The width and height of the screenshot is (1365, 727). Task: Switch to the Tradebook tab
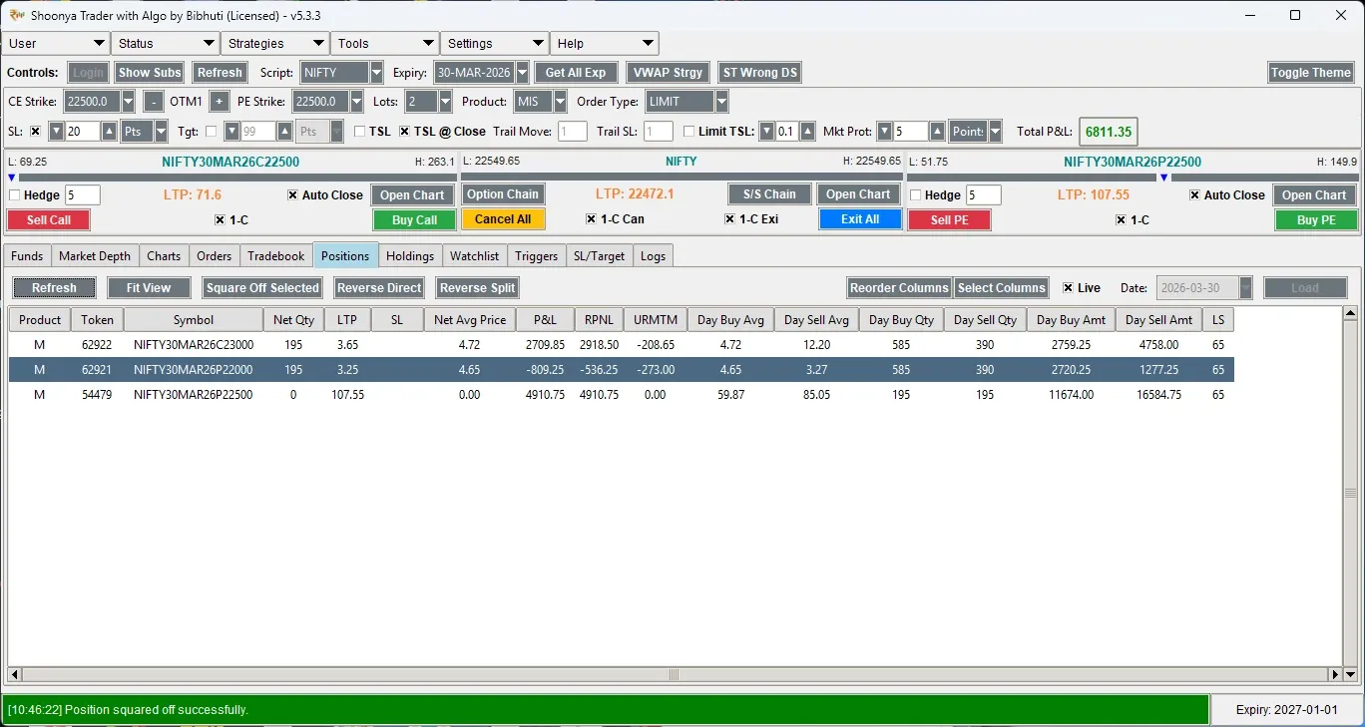(x=276, y=256)
